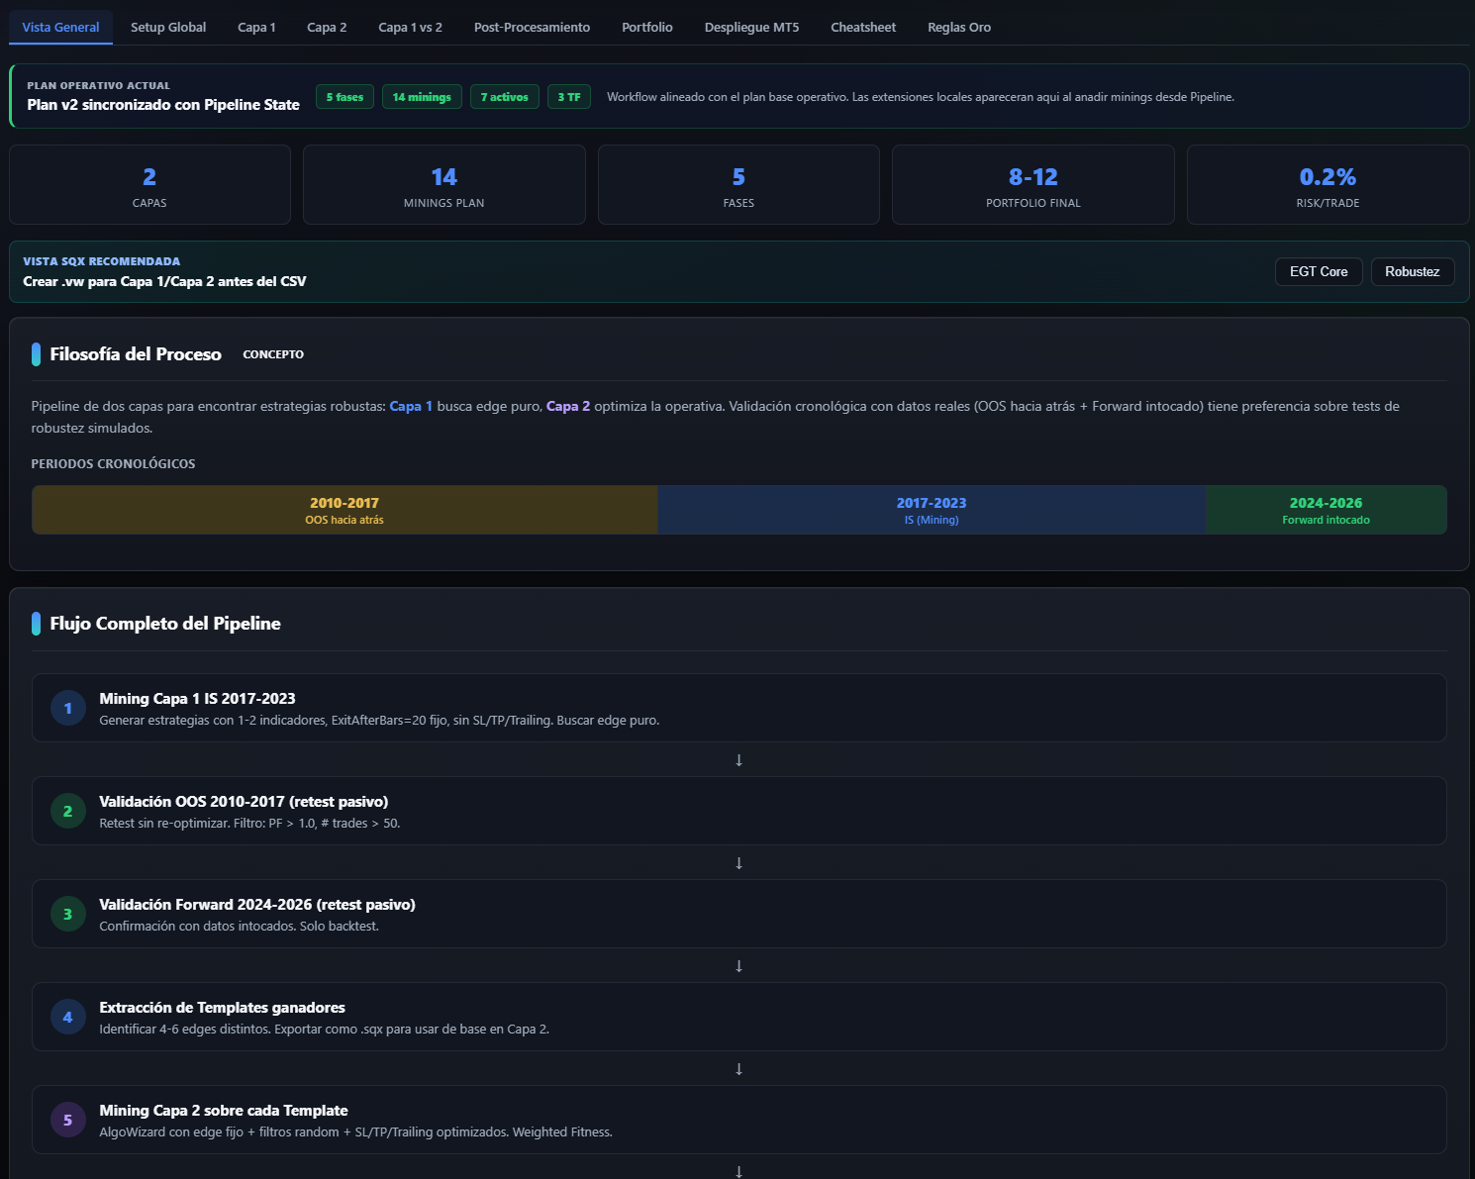
Task: Select Extracción de Templates ganadores step title
Action: pyautogui.click(x=222, y=1008)
